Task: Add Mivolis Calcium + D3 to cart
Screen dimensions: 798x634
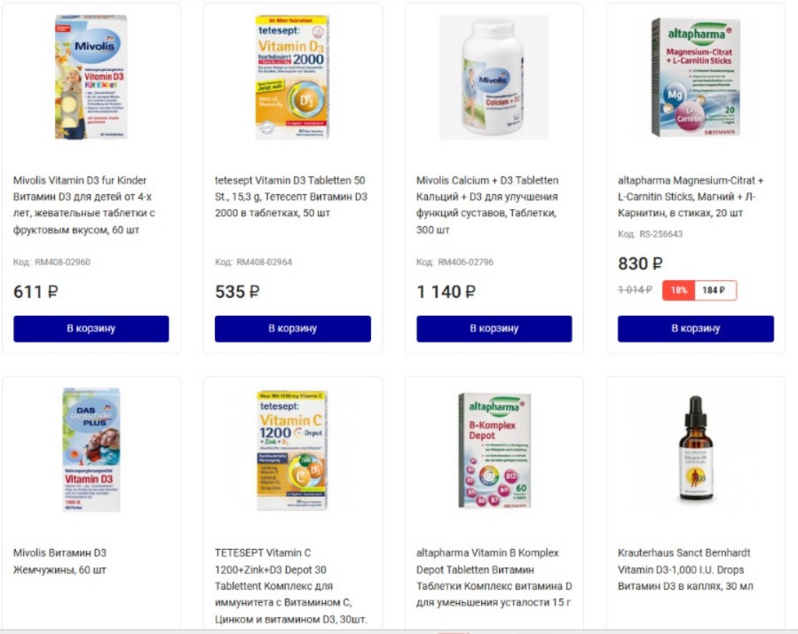Action: pyautogui.click(x=494, y=328)
